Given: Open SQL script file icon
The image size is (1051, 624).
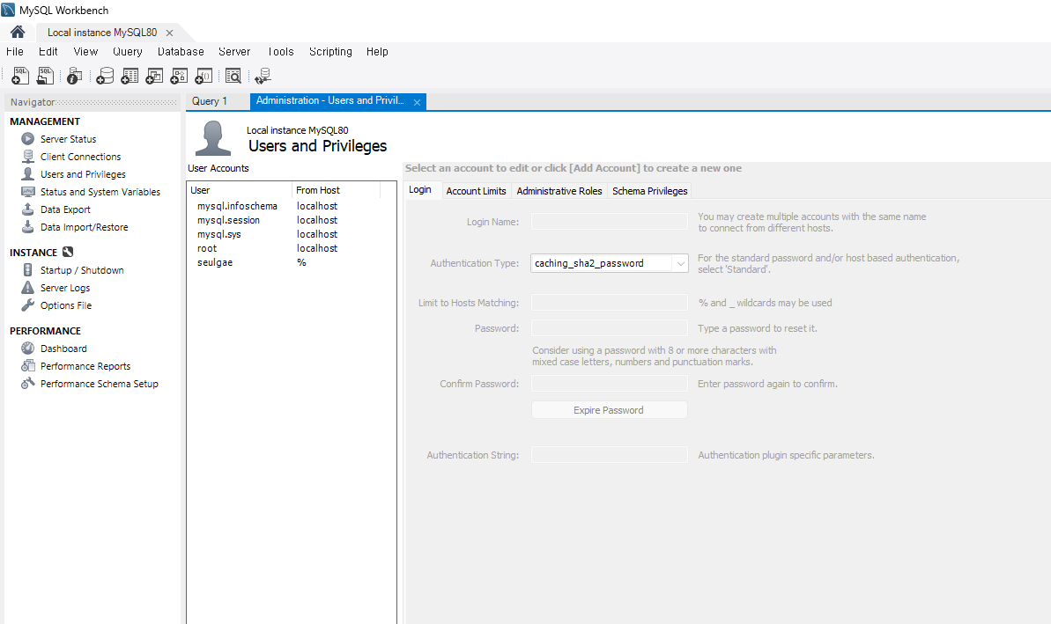Looking at the screenshot, I should coord(46,76).
